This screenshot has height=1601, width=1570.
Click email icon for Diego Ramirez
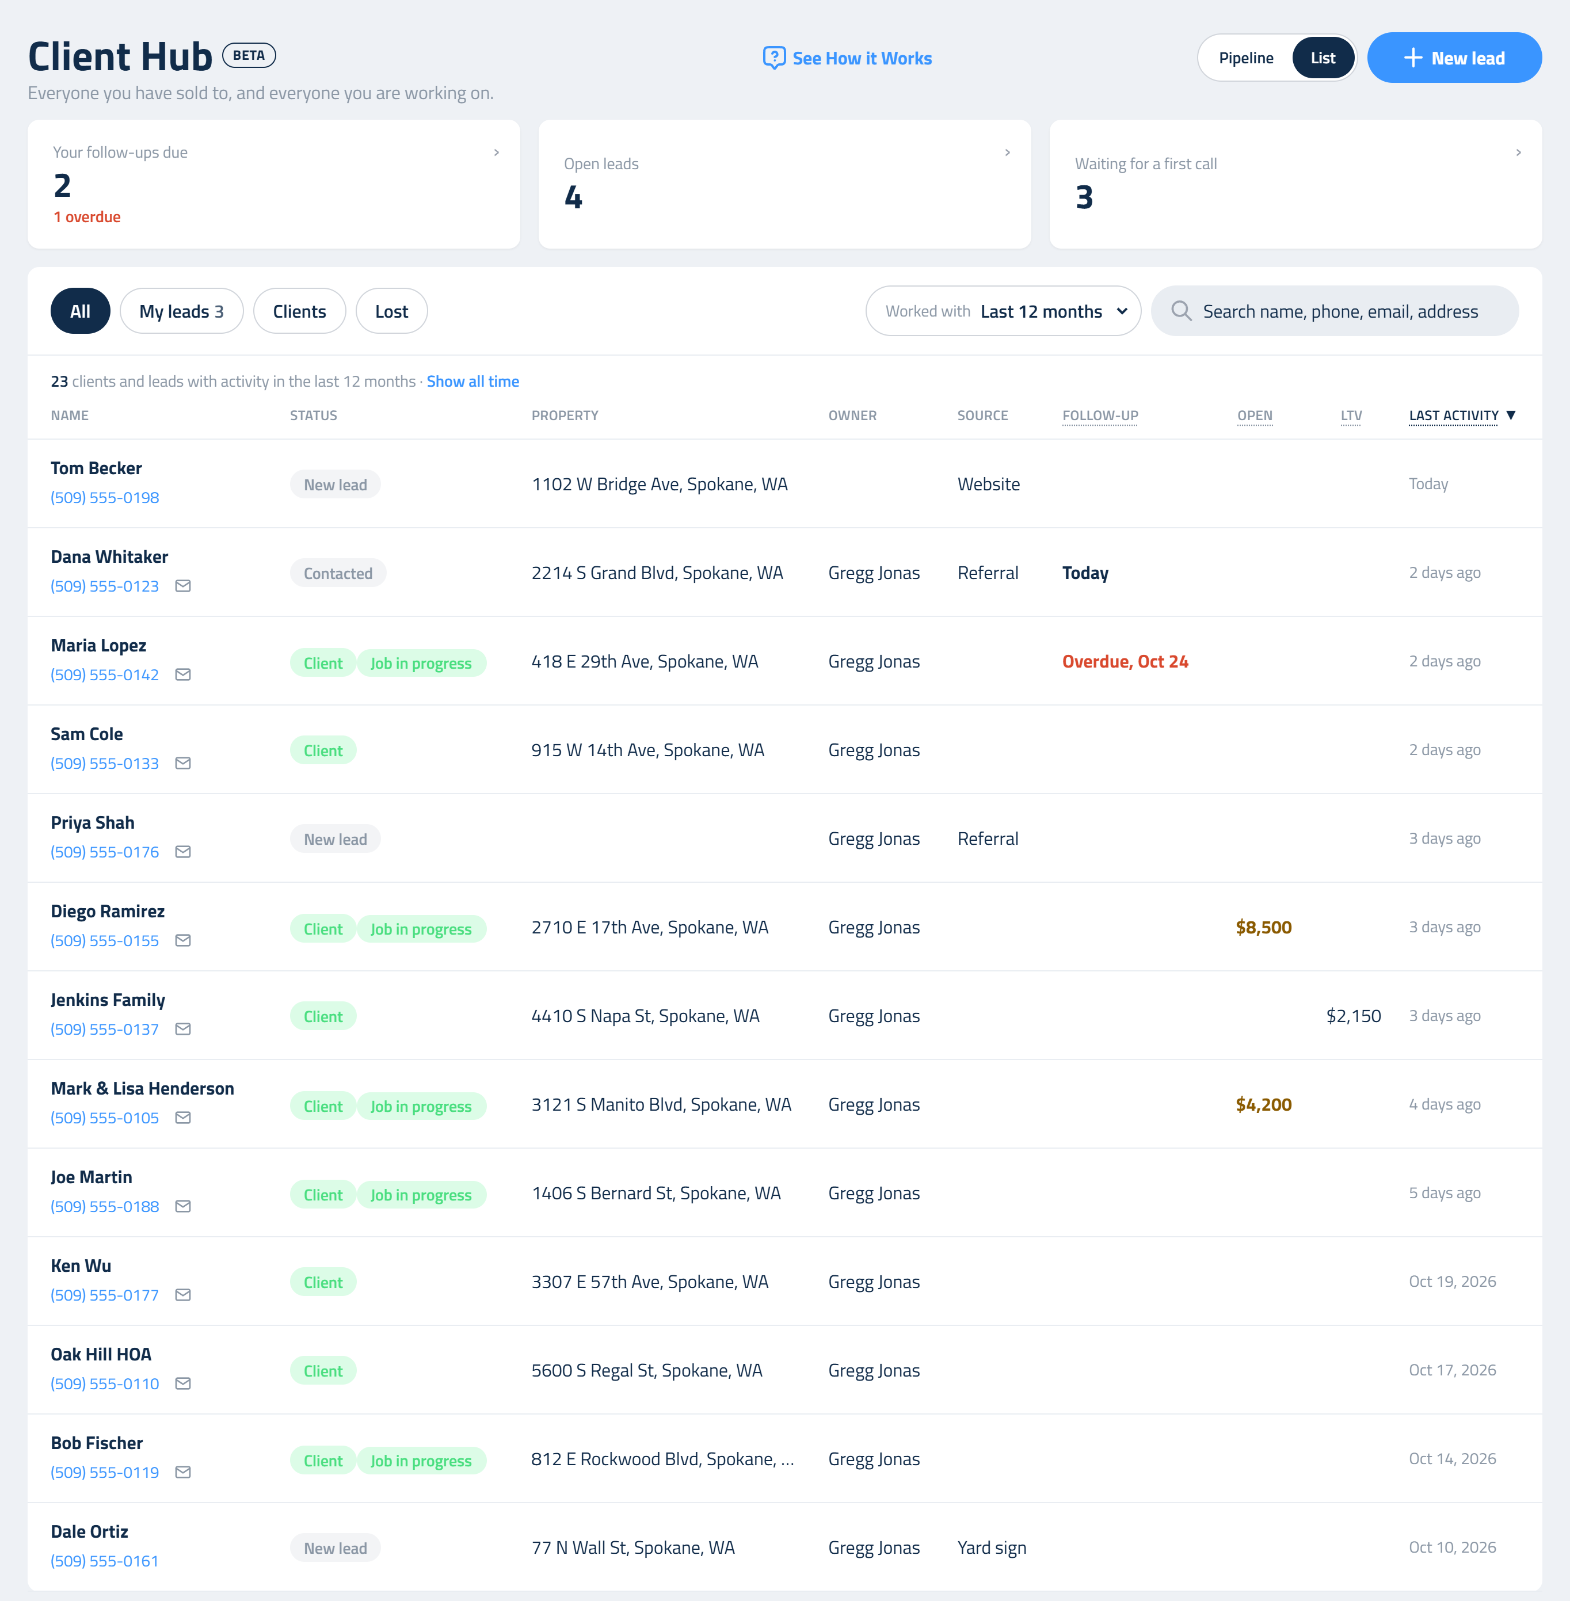click(183, 941)
